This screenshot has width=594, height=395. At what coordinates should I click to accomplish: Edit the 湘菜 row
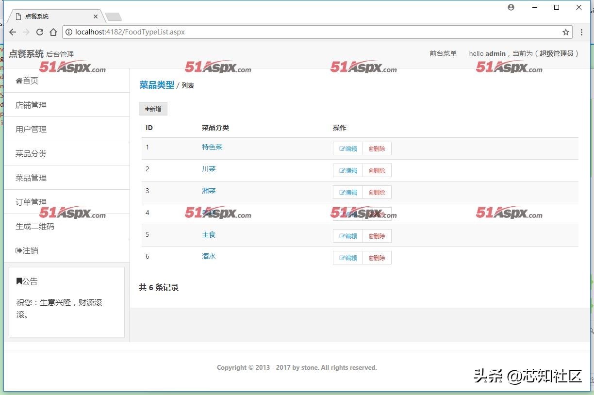tap(348, 192)
